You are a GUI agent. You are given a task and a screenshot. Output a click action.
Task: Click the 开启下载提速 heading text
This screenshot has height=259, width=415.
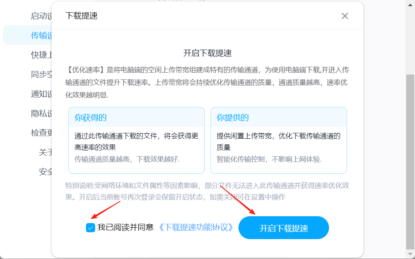point(207,53)
